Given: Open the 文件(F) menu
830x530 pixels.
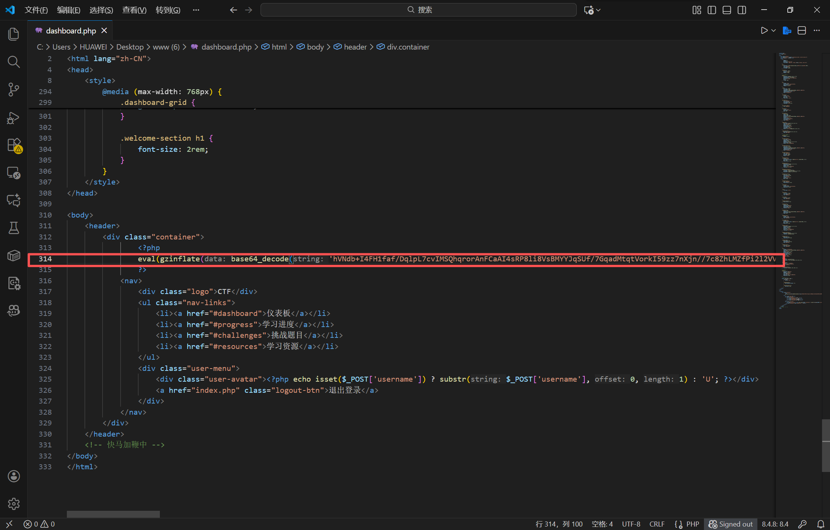Looking at the screenshot, I should click(x=36, y=10).
